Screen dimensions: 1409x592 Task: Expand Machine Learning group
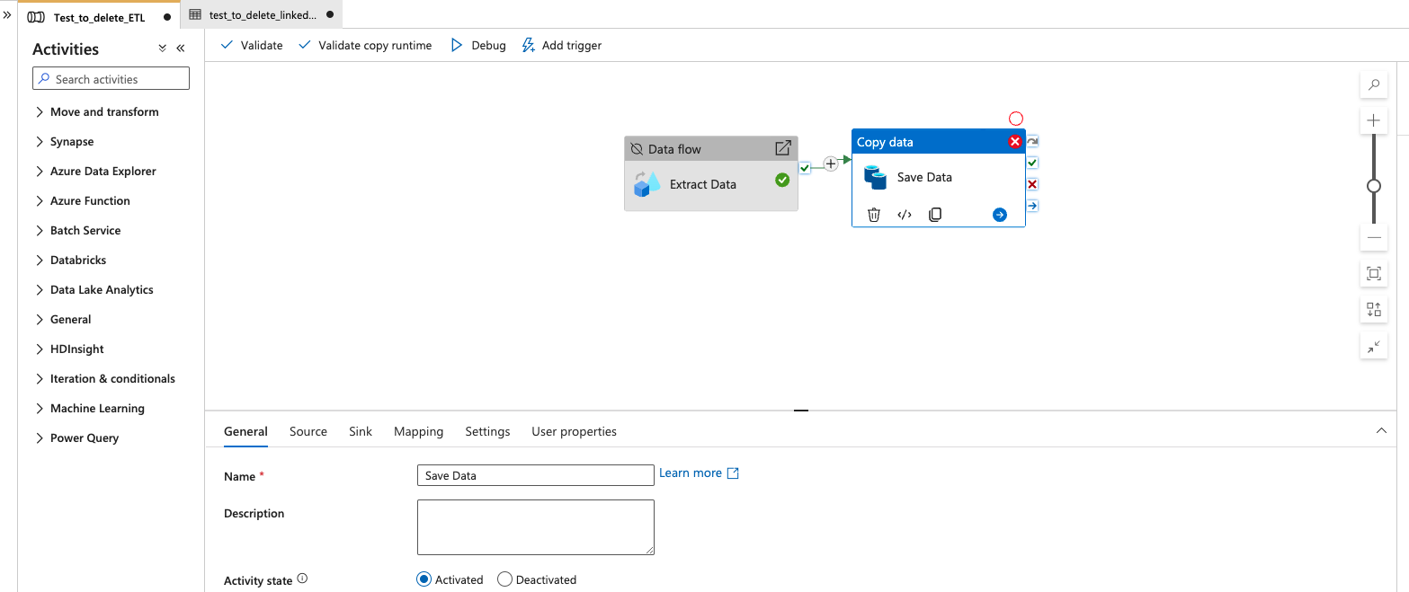tap(40, 409)
